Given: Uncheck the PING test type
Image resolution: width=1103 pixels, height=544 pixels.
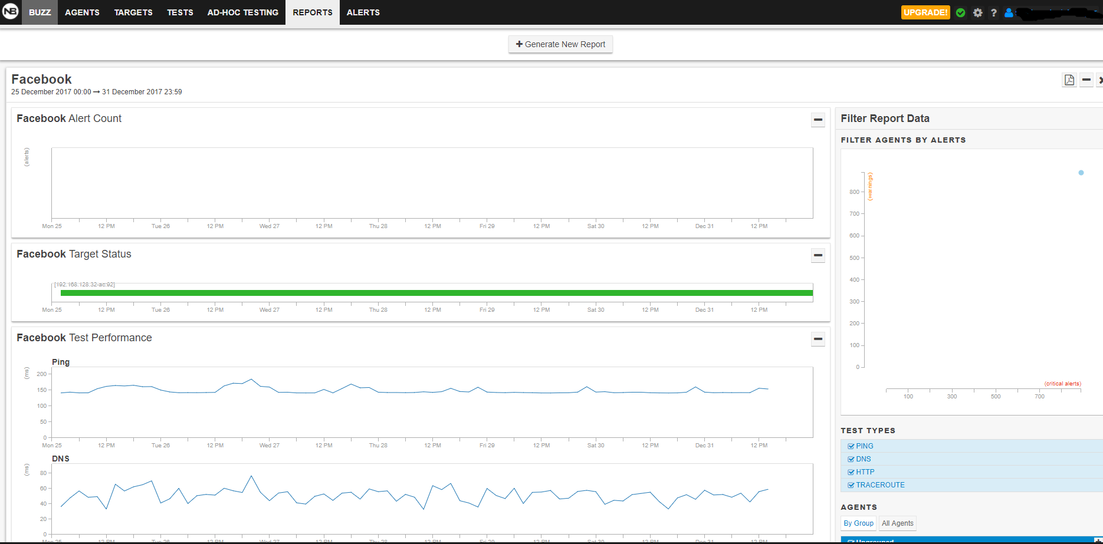Looking at the screenshot, I should coord(851,446).
